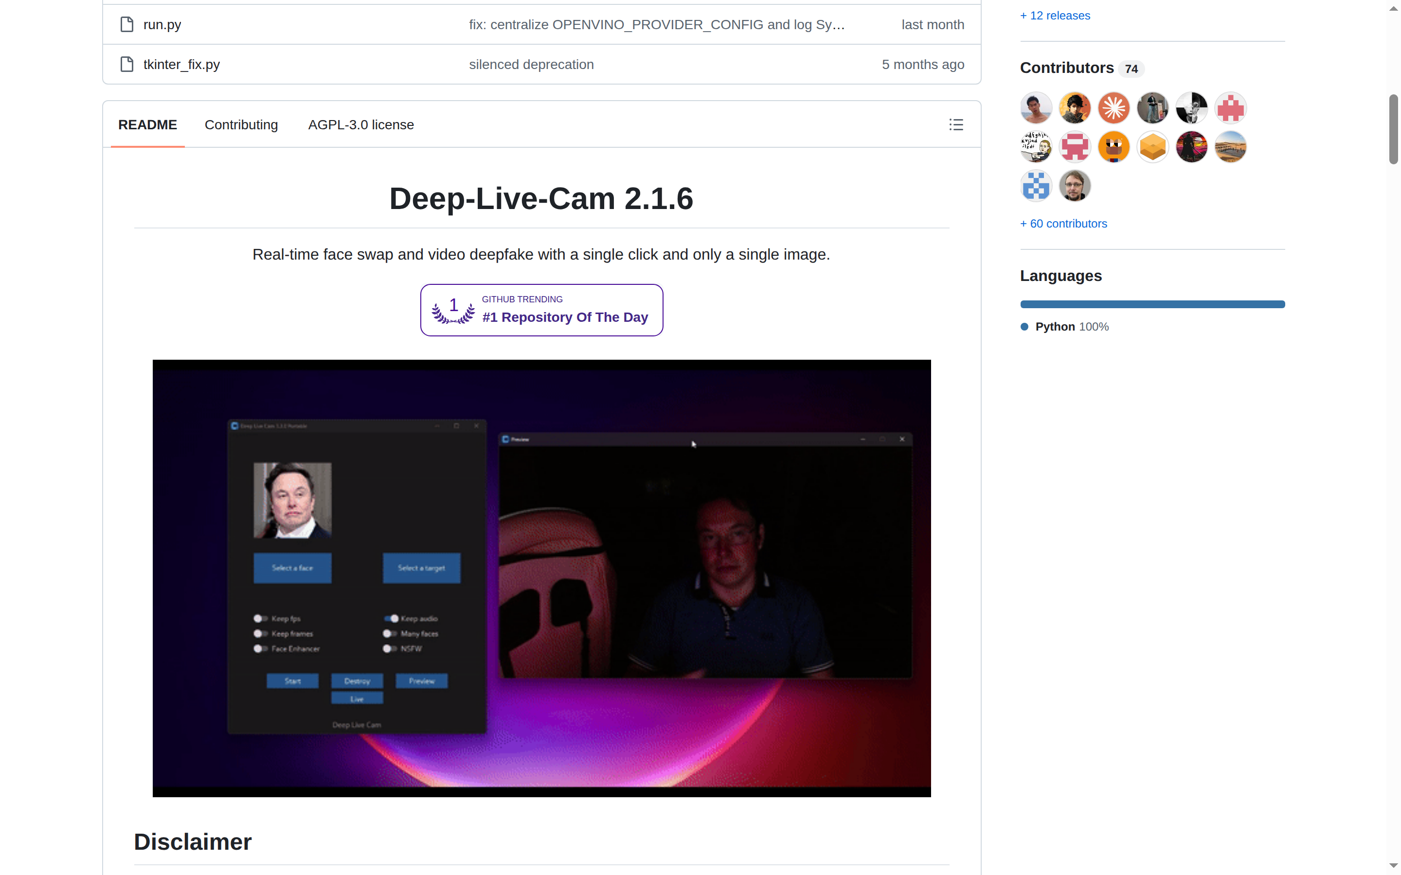This screenshot has height=875, width=1401.
Task: Click the 'last month' timestamp
Action: (x=933, y=24)
